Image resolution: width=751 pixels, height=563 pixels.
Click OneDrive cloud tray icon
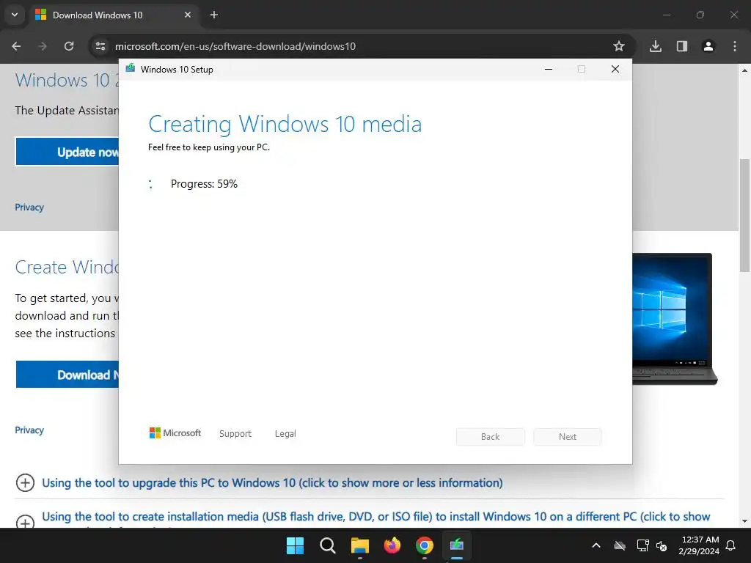point(620,545)
